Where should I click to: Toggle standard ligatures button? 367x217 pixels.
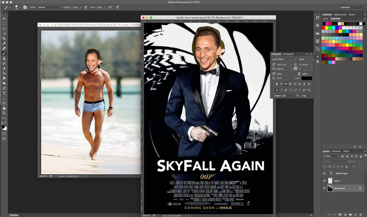pyautogui.click(x=277, y=90)
